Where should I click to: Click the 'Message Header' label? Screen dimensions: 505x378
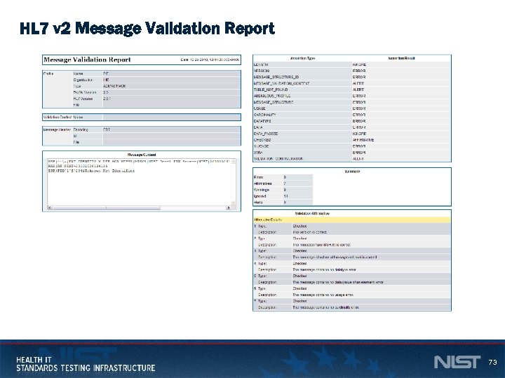click(x=57, y=130)
